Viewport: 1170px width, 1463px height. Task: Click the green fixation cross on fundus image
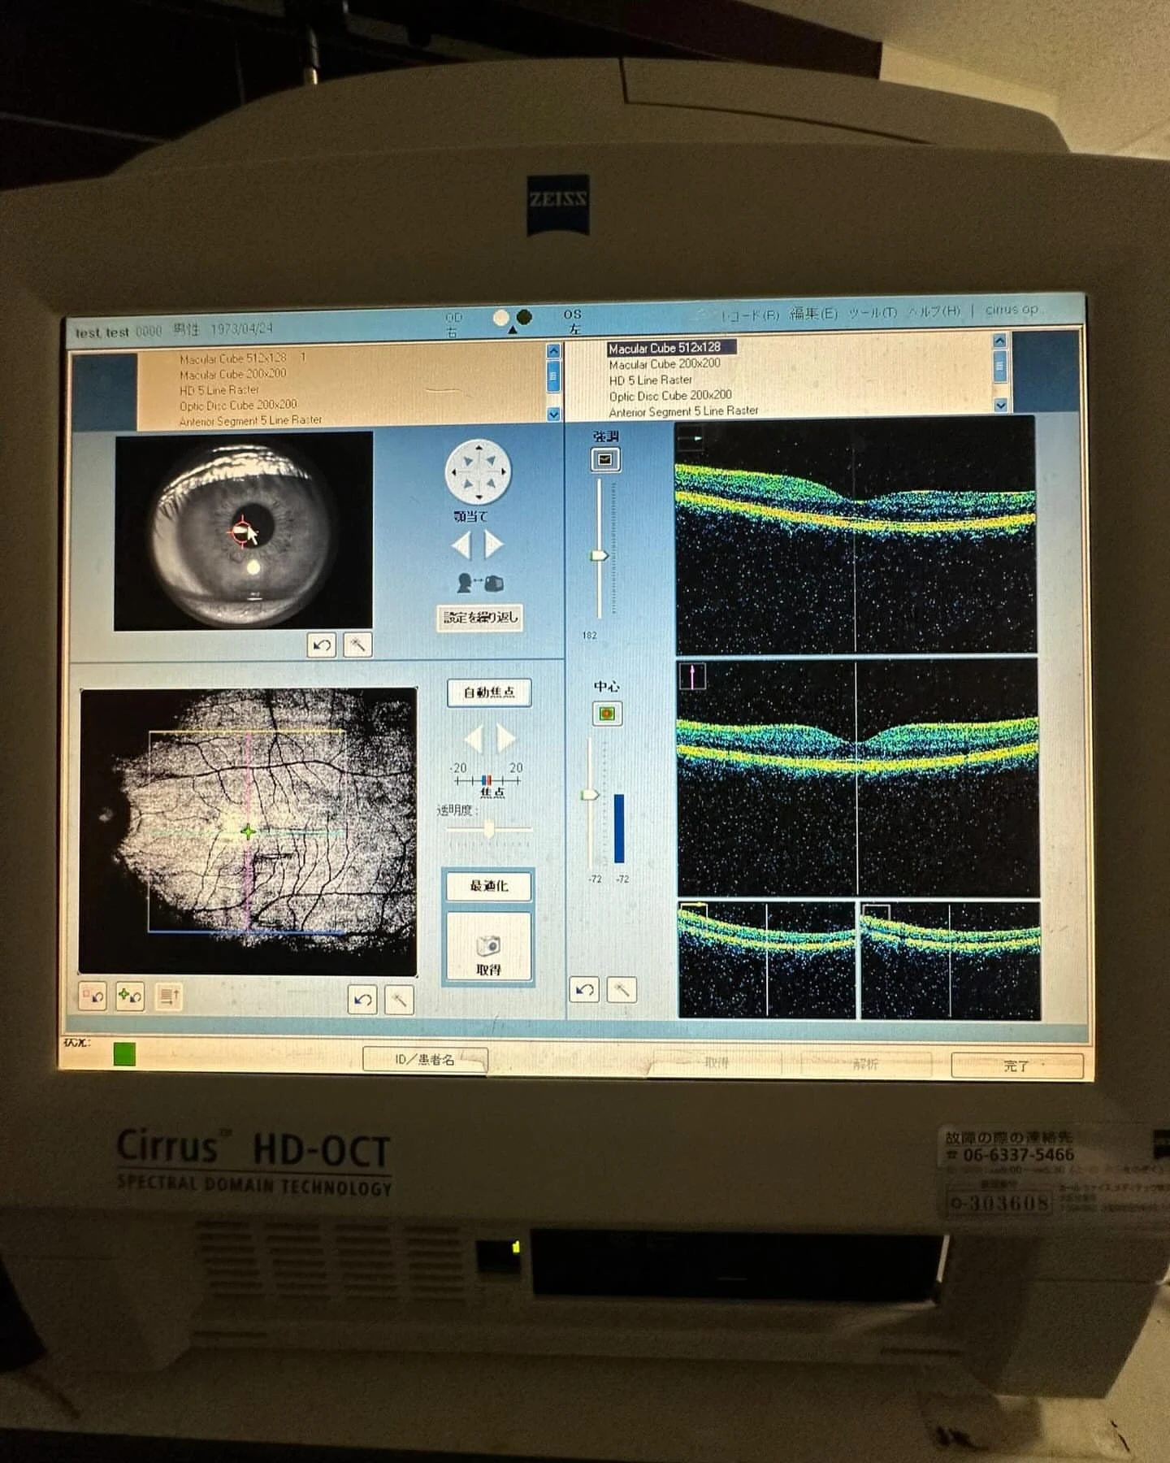tap(249, 831)
